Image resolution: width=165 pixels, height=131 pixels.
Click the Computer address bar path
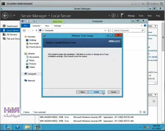point(49,30)
